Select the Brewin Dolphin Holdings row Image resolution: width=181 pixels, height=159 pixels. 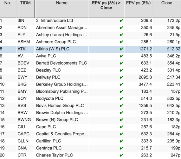(x=91, y=113)
